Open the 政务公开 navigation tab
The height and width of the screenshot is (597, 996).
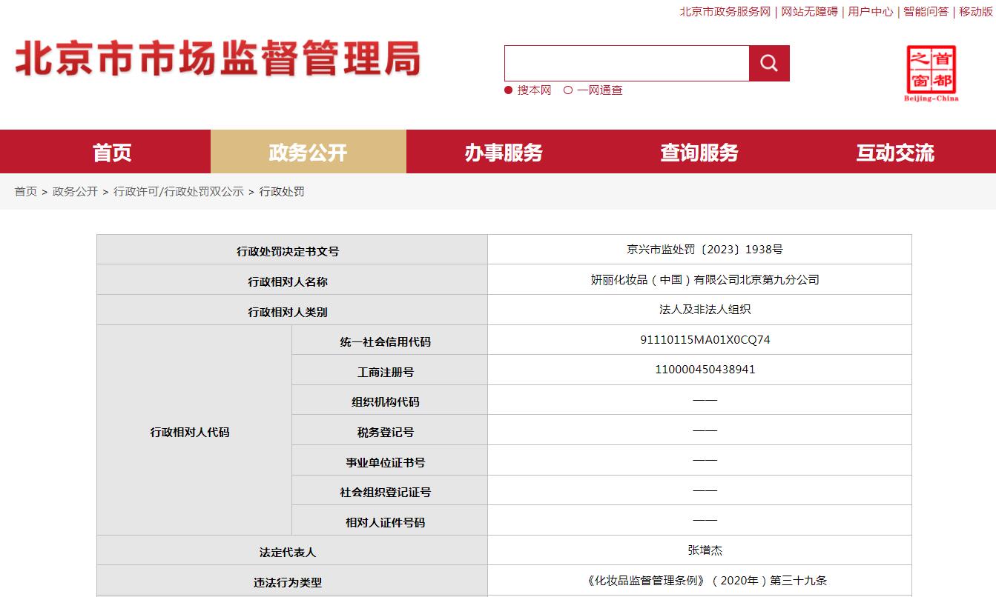coord(309,152)
